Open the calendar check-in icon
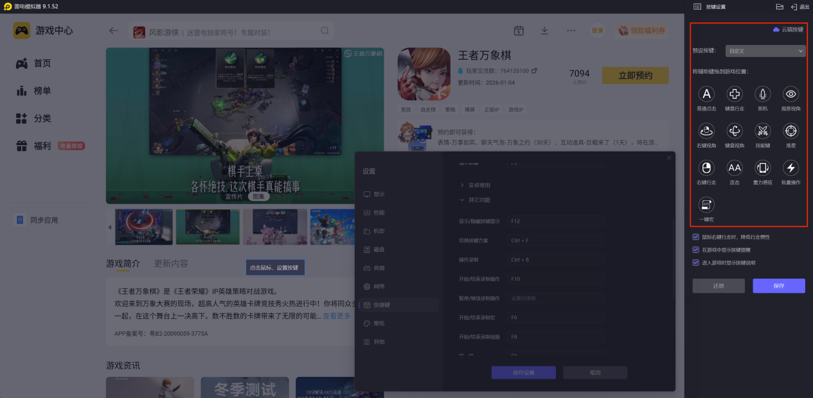This screenshot has width=813, height=398. point(519,30)
